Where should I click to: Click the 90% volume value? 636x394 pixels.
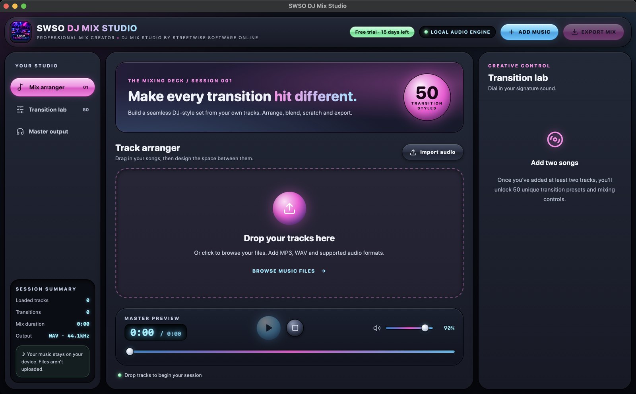pyautogui.click(x=449, y=328)
